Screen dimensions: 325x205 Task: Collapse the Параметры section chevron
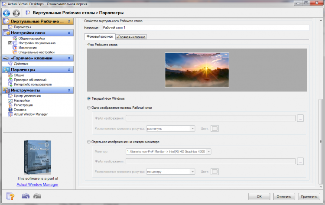click(69, 70)
